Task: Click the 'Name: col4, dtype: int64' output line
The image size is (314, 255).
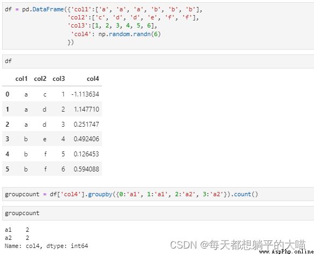Action: click(x=46, y=246)
